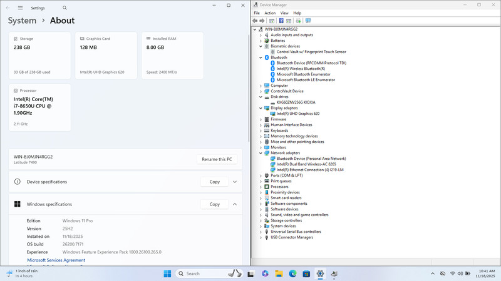Open the Storage 238 GB card
Viewport: 501px width, 281px height.
point(39,56)
